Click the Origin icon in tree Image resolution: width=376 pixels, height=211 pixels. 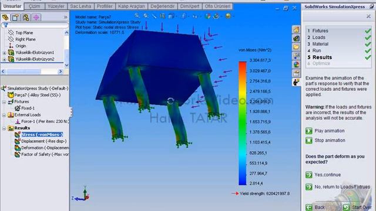pos(11,46)
